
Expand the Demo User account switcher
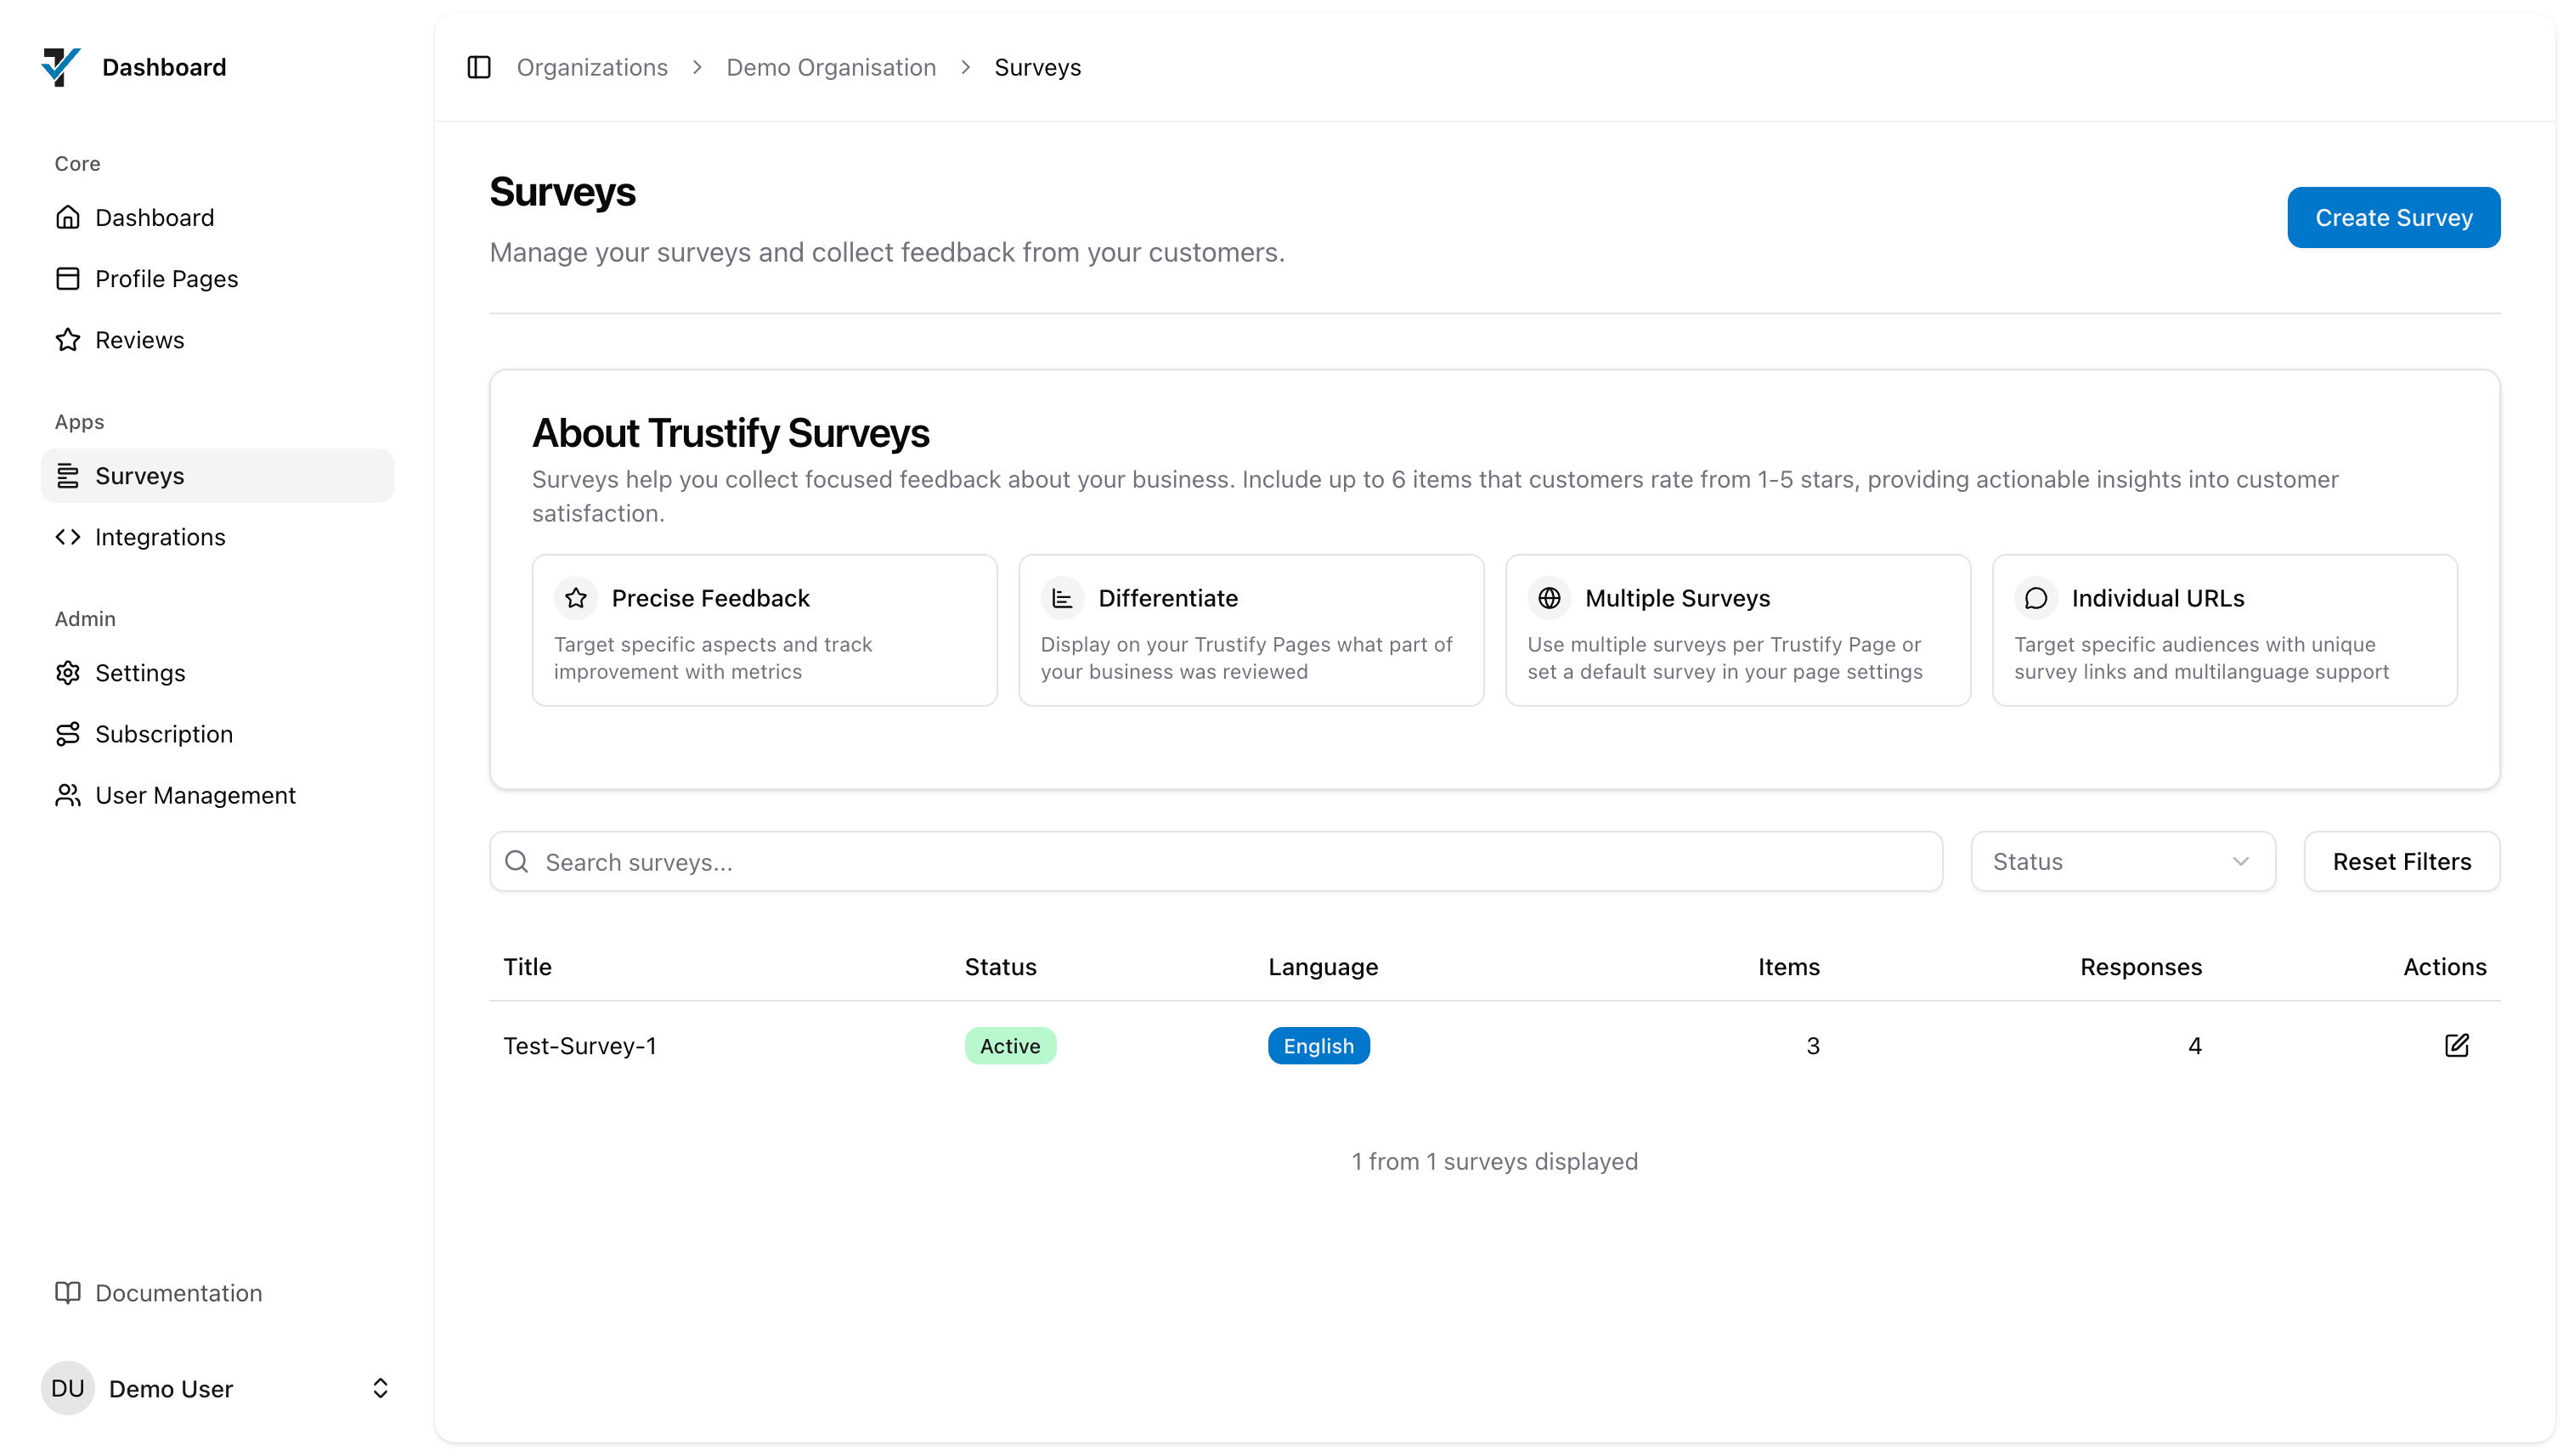[x=379, y=1388]
